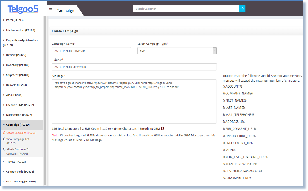This screenshot has width=308, height=191.
Task: Open Inventory (PC382) menu item
Action: [x=17, y=65]
